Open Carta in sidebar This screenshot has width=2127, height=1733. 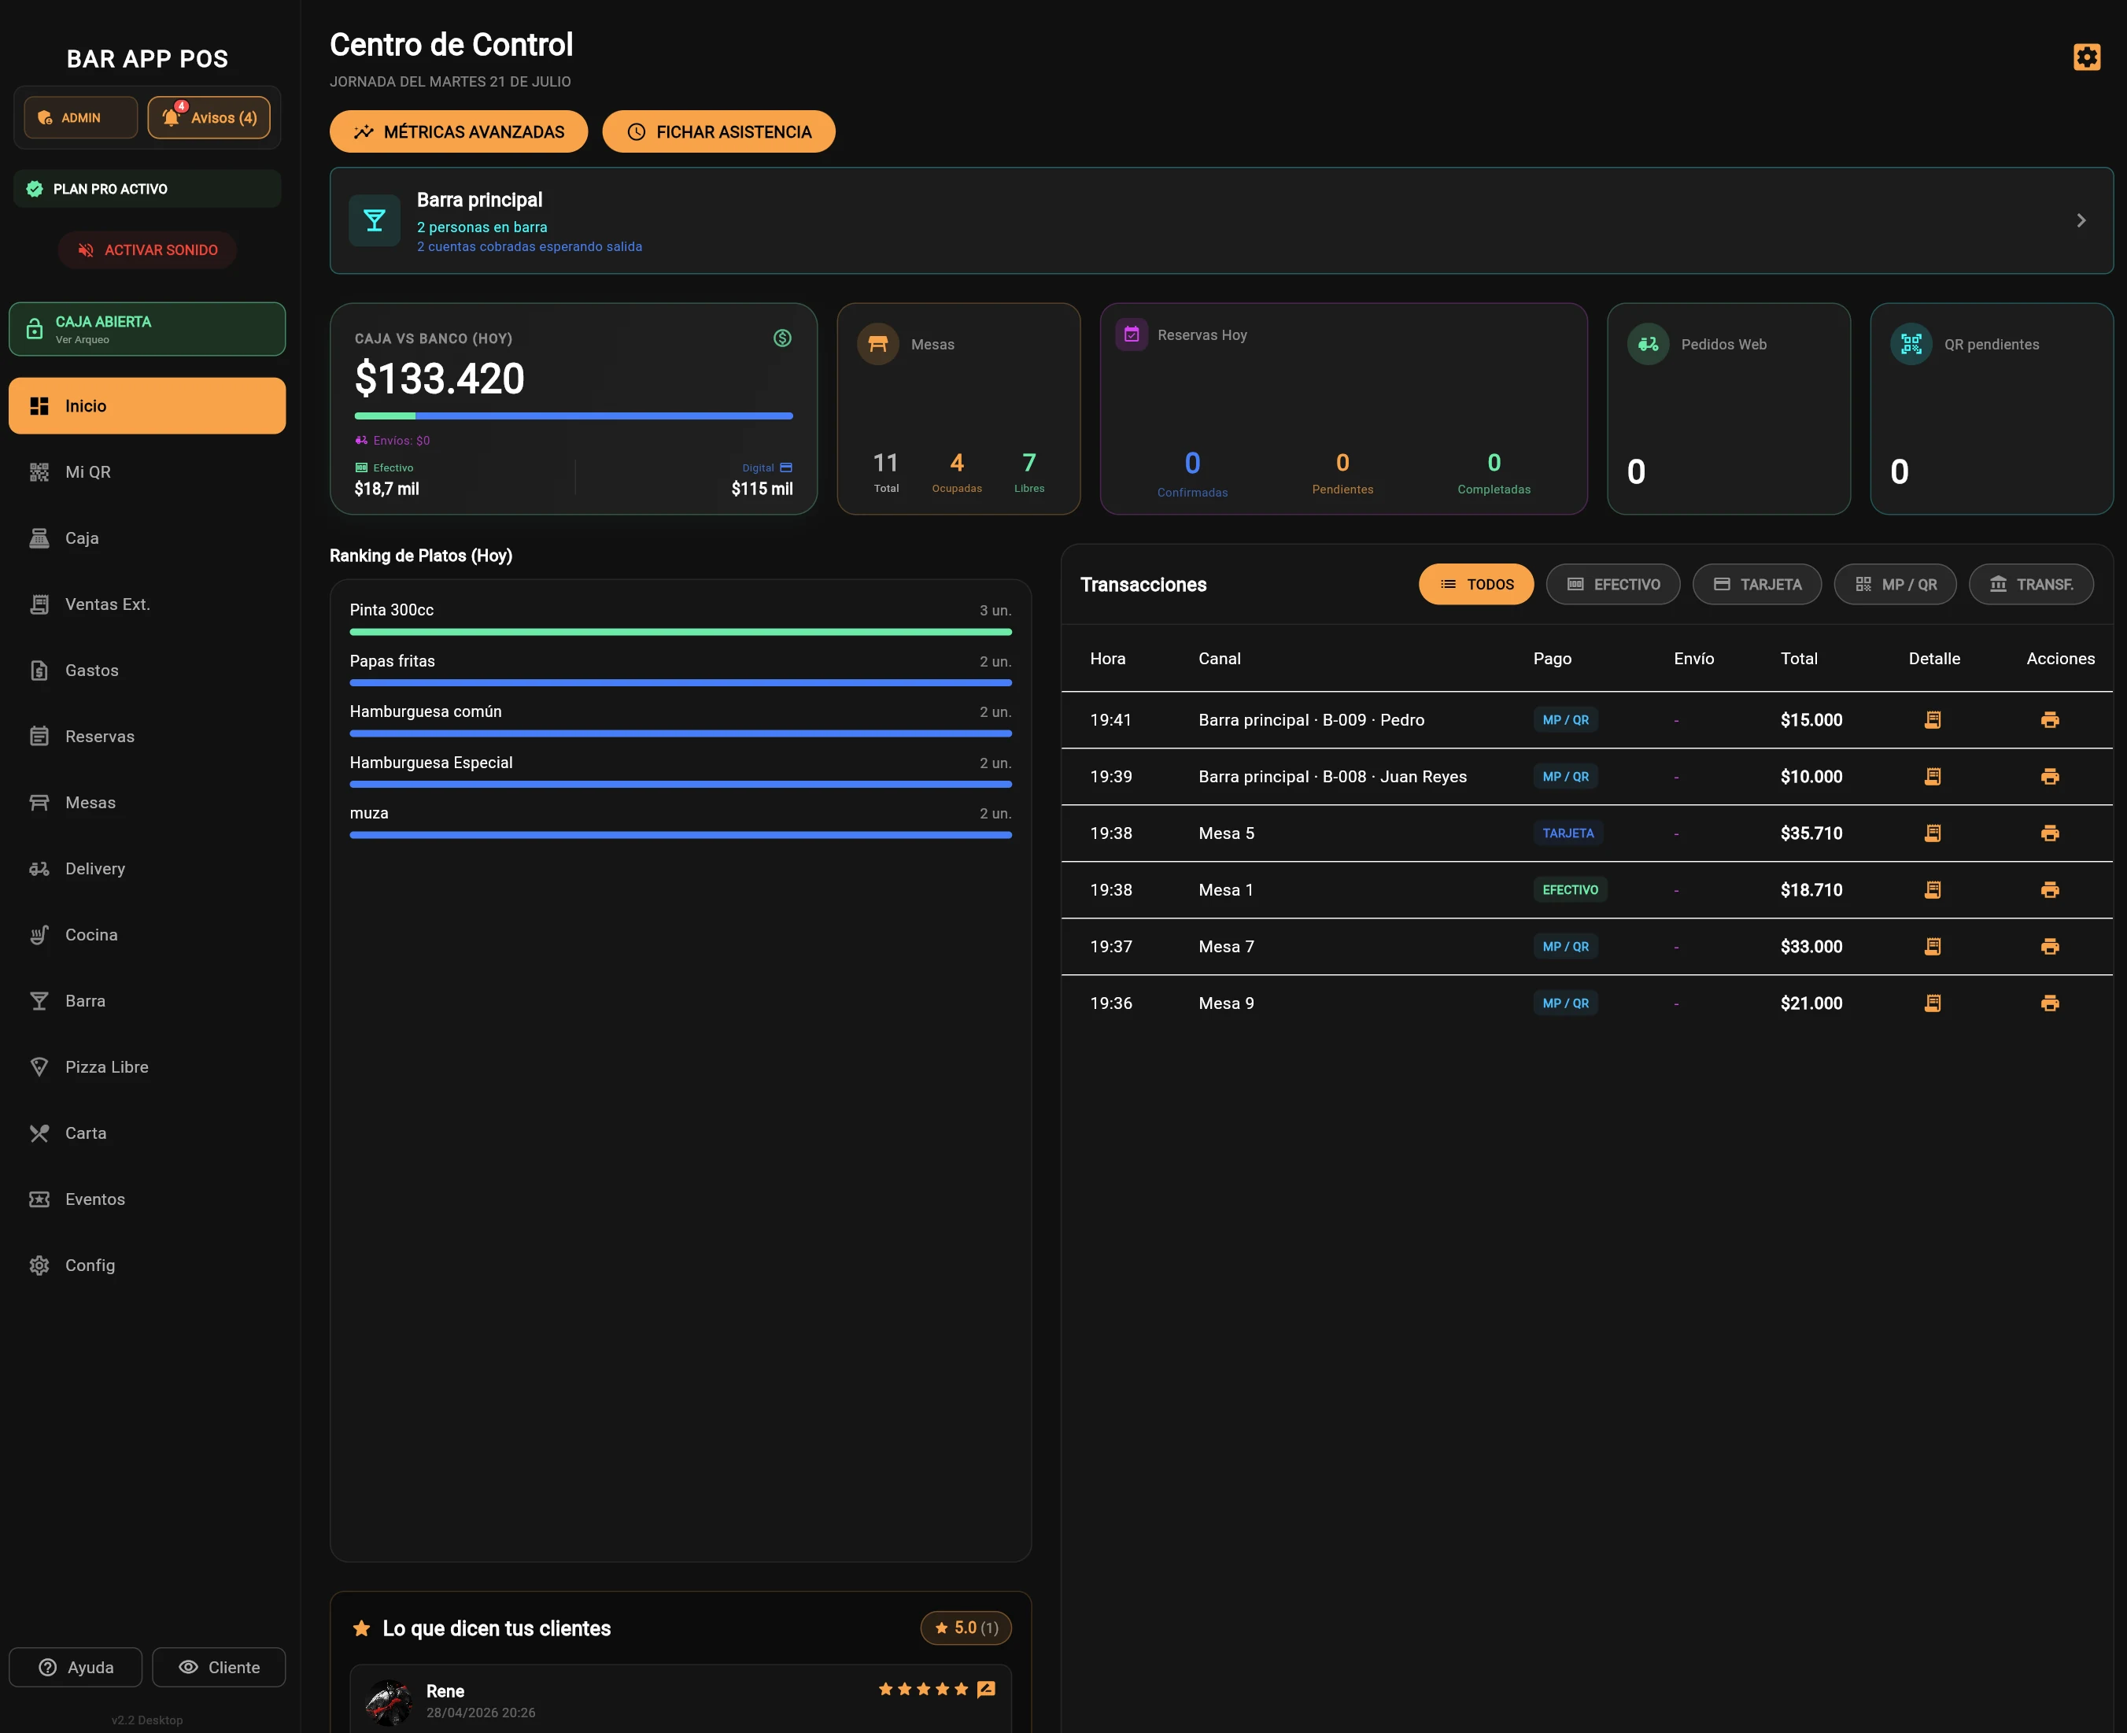pos(146,1133)
